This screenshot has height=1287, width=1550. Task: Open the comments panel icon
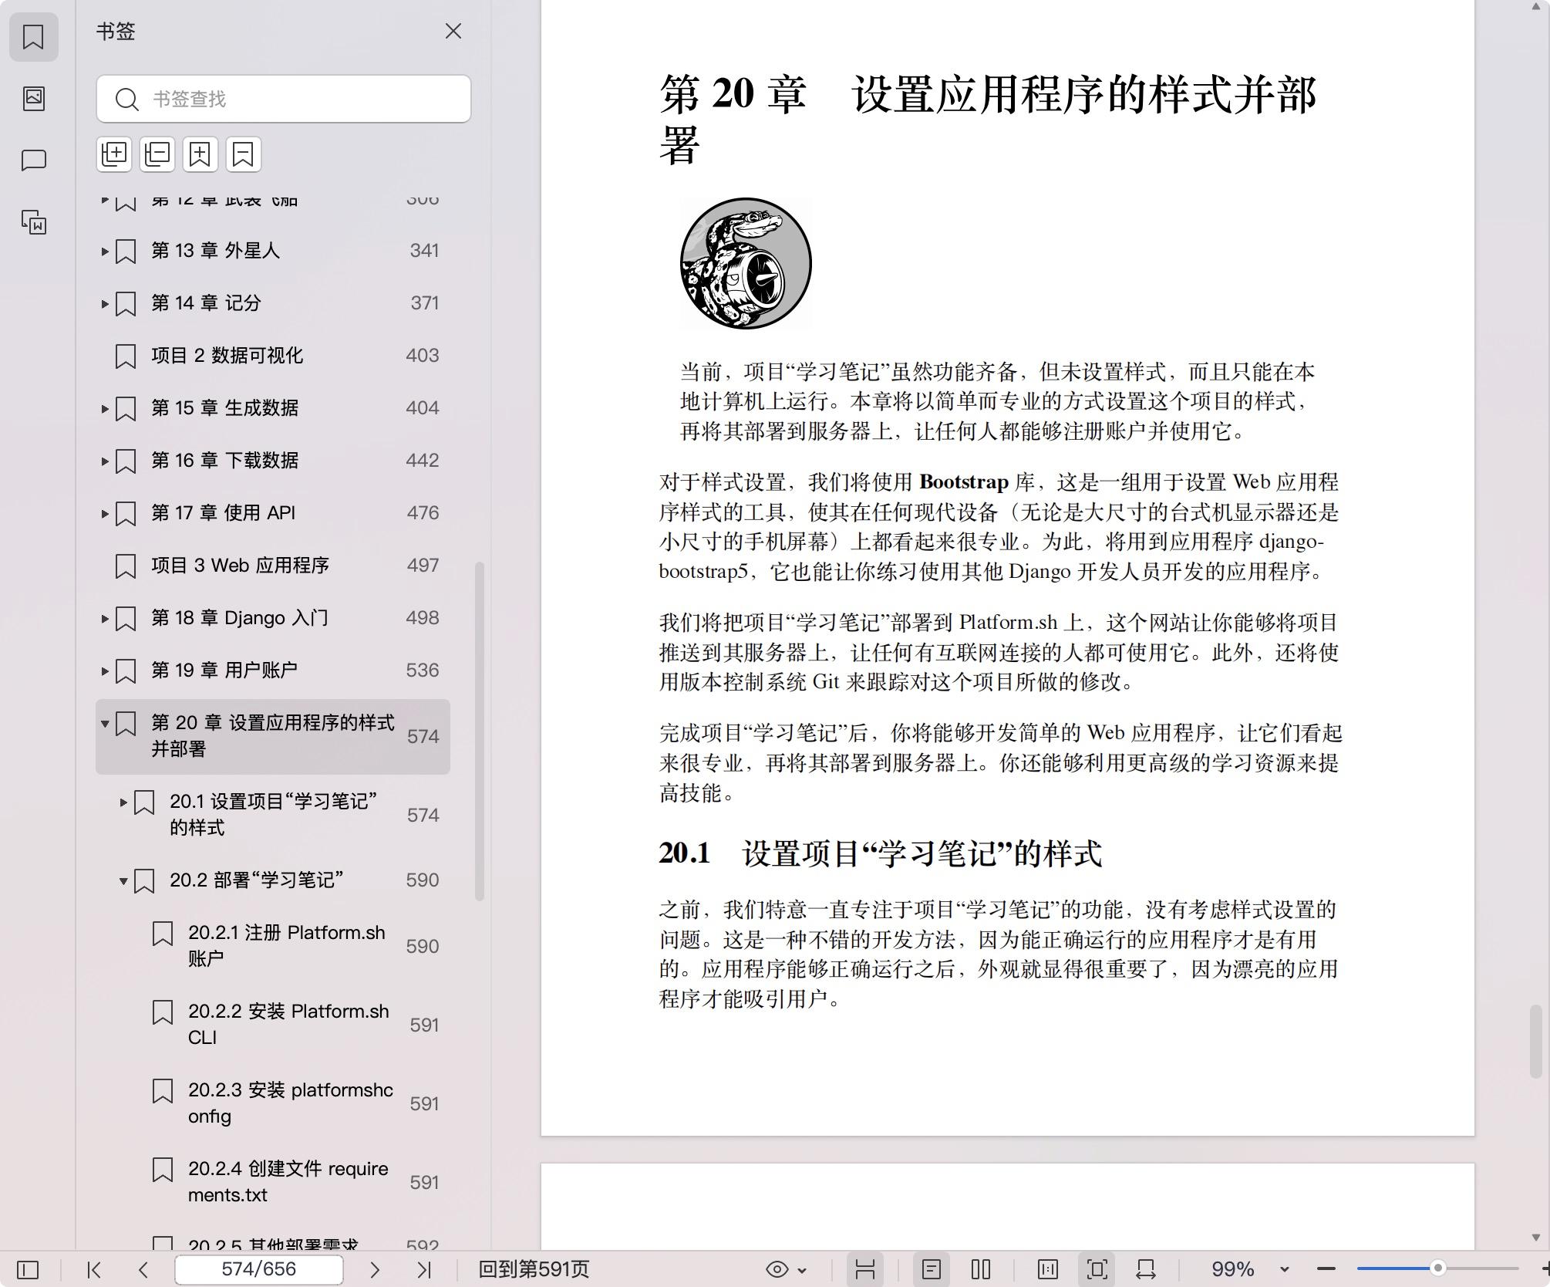[33, 160]
